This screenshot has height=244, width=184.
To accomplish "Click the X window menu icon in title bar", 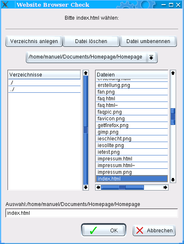I will click(5, 5).
